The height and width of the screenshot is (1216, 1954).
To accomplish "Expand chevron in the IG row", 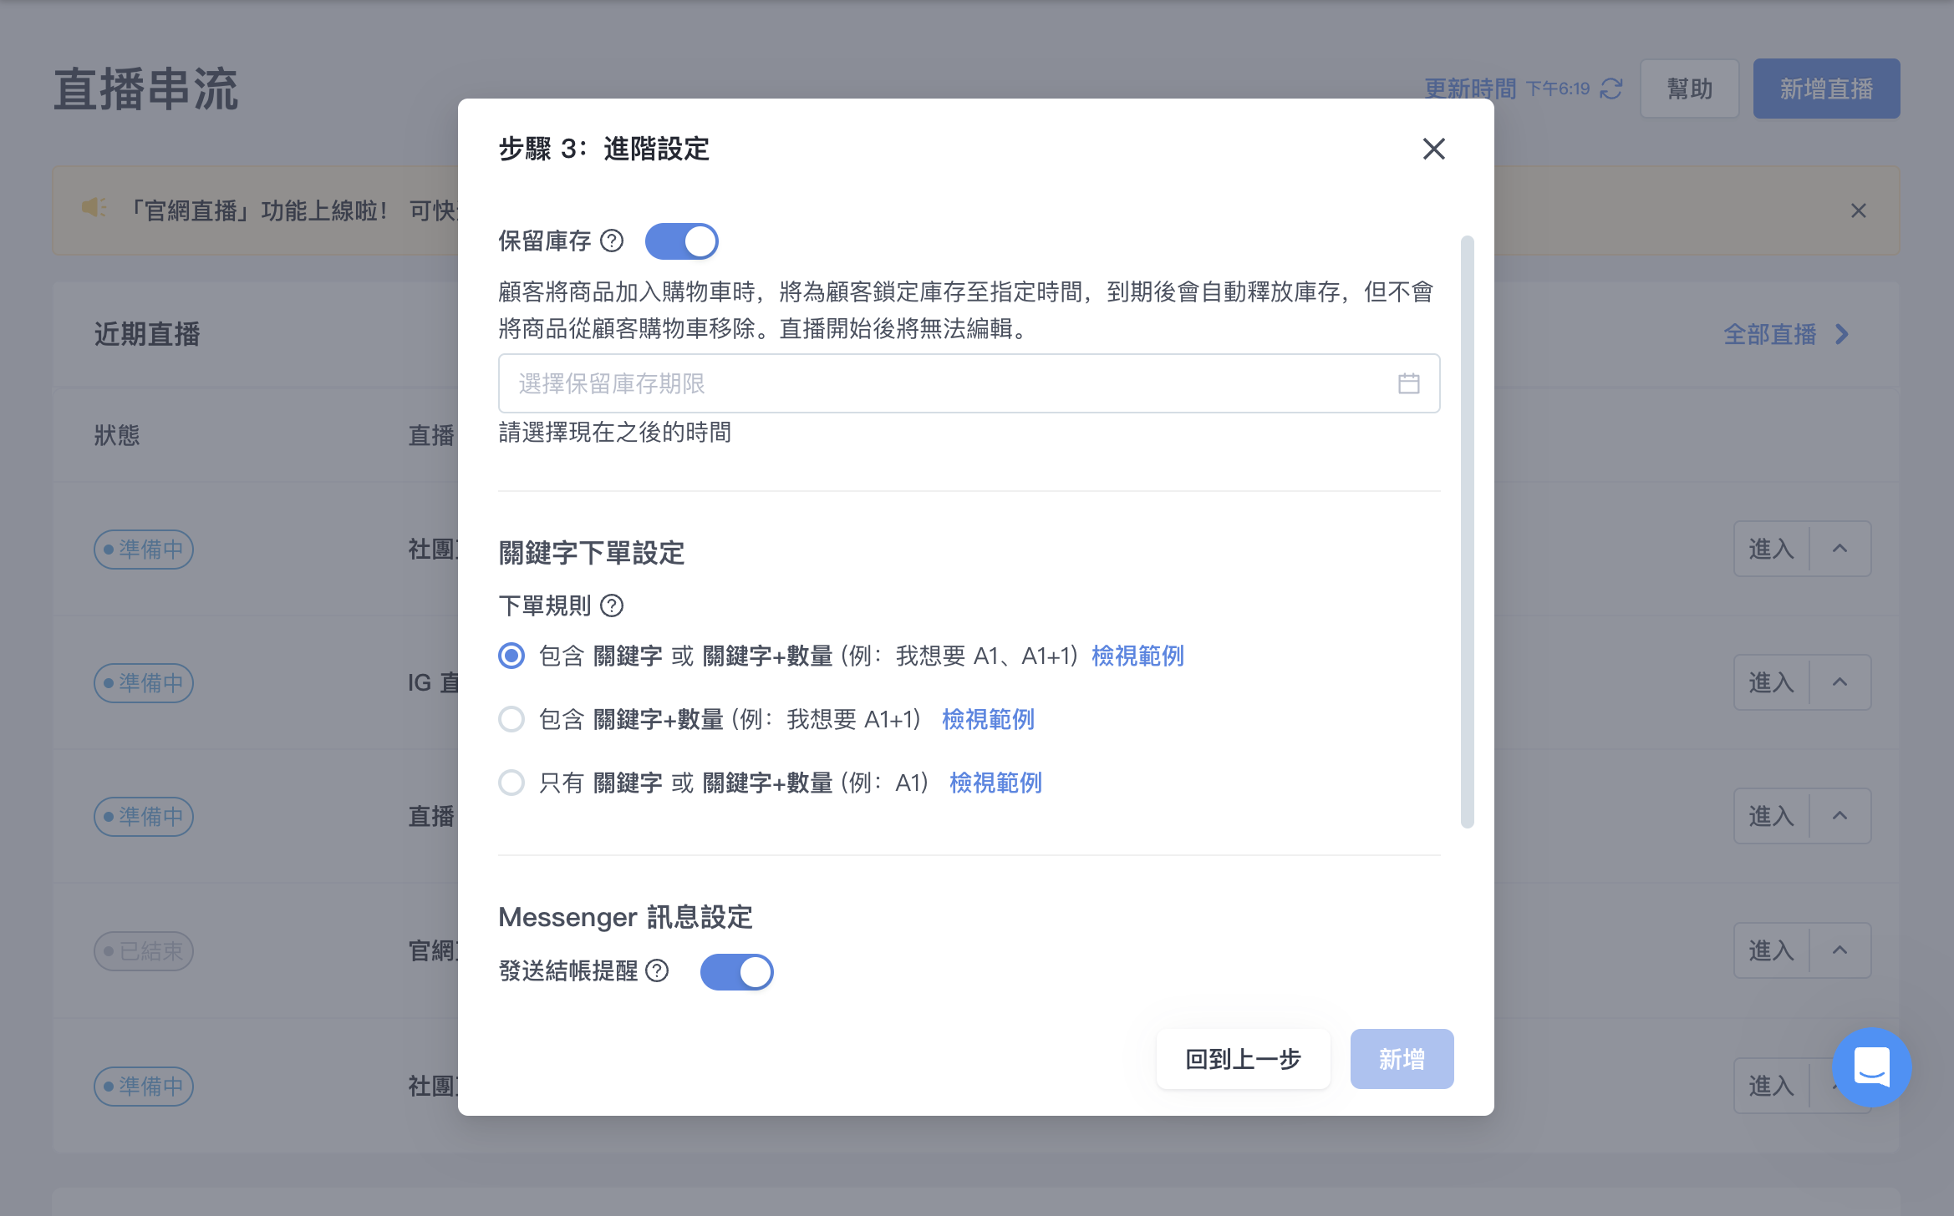I will (1840, 682).
